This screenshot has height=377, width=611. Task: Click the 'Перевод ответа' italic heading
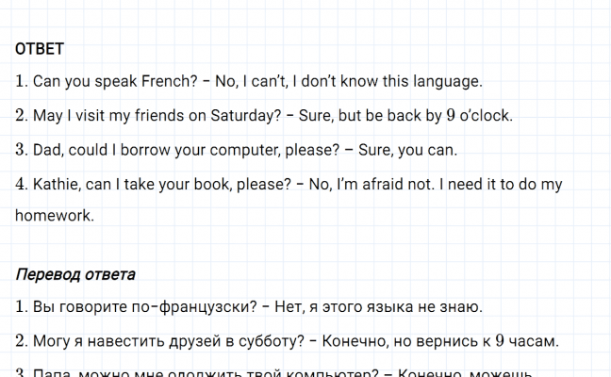click(x=75, y=275)
